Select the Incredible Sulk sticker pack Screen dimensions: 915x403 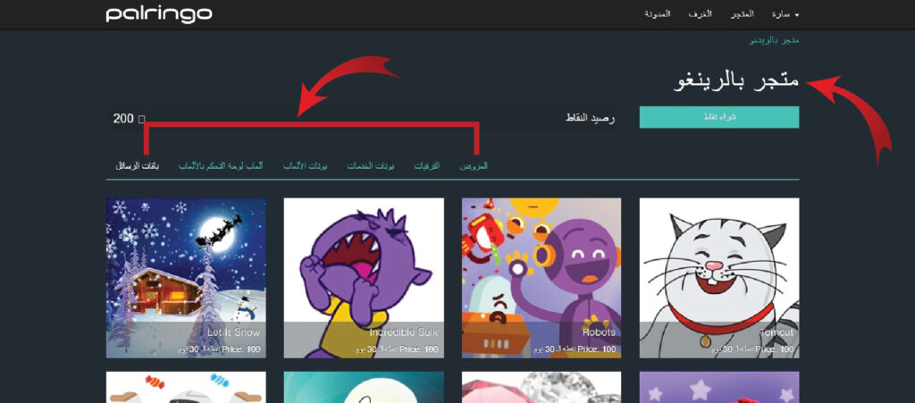click(x=363, y=277)
